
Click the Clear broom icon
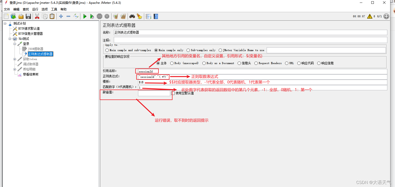pyautogui.click(x=139, y=16)
